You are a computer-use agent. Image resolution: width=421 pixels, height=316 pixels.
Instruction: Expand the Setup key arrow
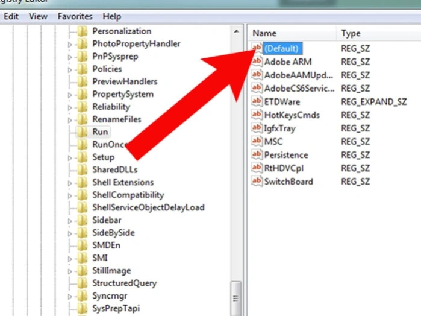(x=70, y=158)
